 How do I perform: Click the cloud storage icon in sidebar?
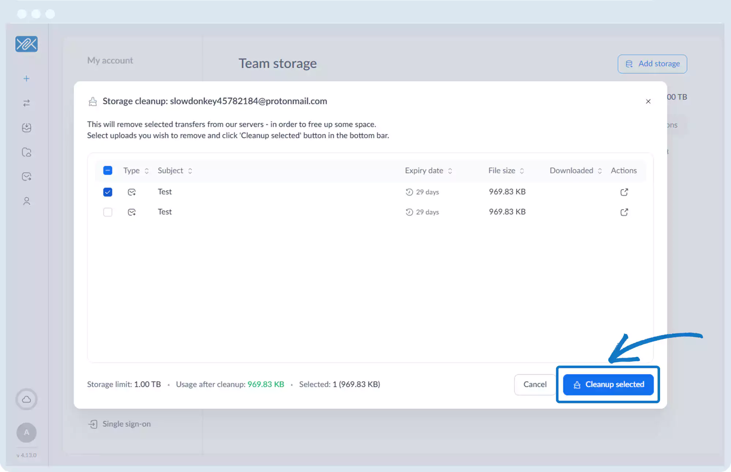pos(26,399)
